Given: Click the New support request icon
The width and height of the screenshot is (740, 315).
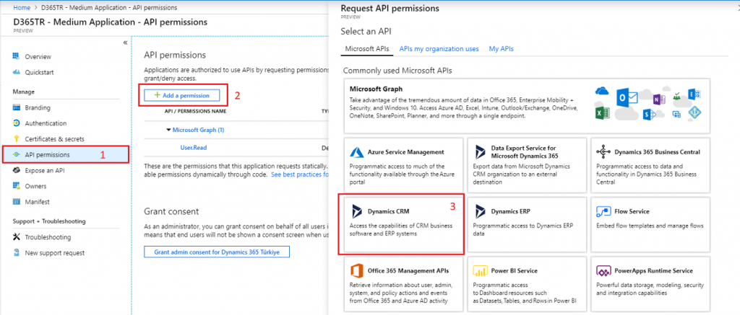Looking at the screenshot, I should (17, 252).
